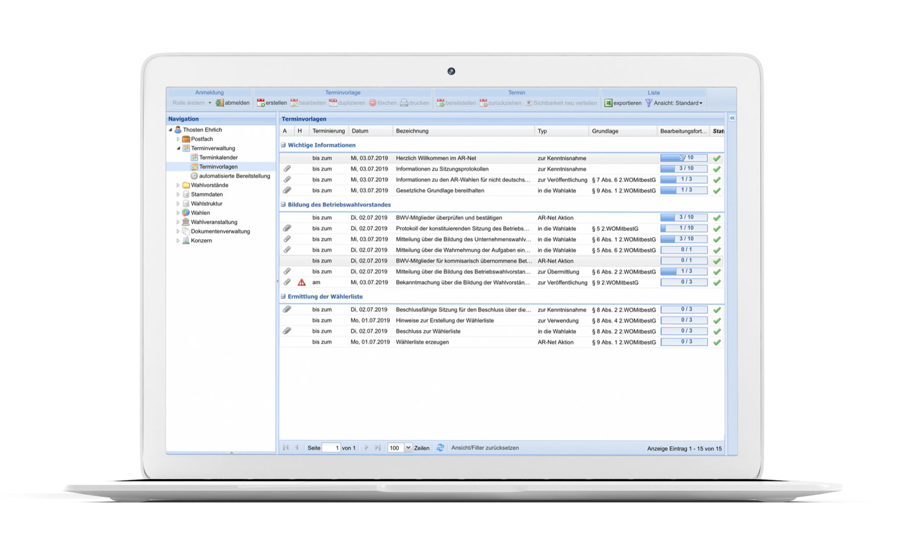This screenshot has height=536, width=910.
Task: Click the bearbeiten toolbar icon
Action: coord(294,103)
